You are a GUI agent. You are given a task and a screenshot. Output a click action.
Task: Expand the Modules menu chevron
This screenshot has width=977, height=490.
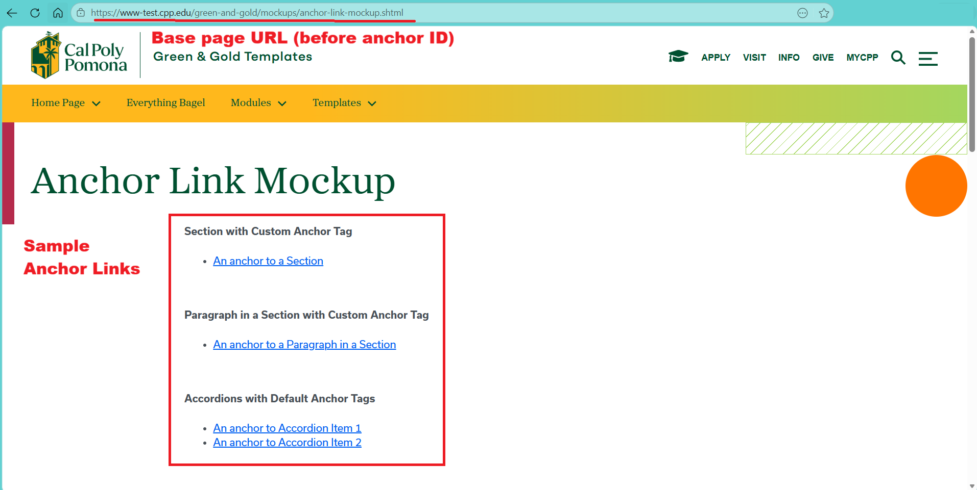pos(282,104)
